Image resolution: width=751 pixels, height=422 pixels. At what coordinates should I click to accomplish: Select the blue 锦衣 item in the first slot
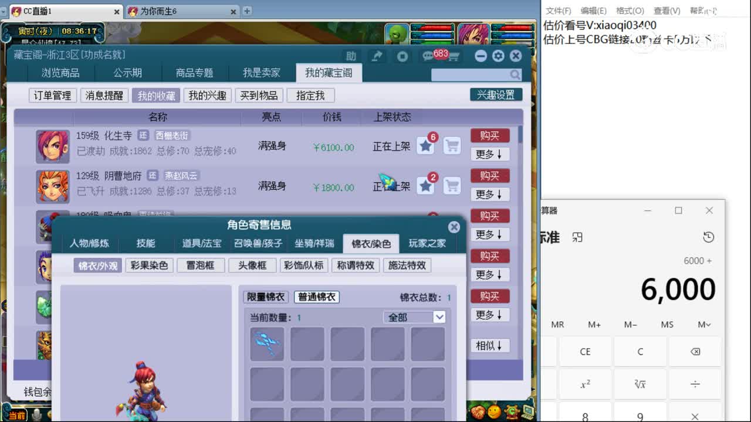point(267,344)
